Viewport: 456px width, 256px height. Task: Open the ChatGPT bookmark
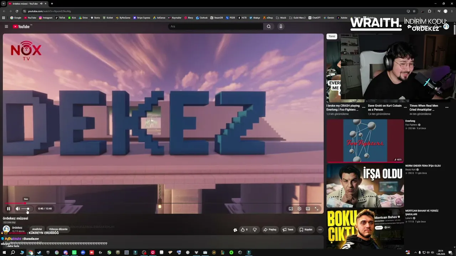coord(315,18)
